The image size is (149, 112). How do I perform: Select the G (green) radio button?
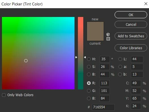point(89,91)
